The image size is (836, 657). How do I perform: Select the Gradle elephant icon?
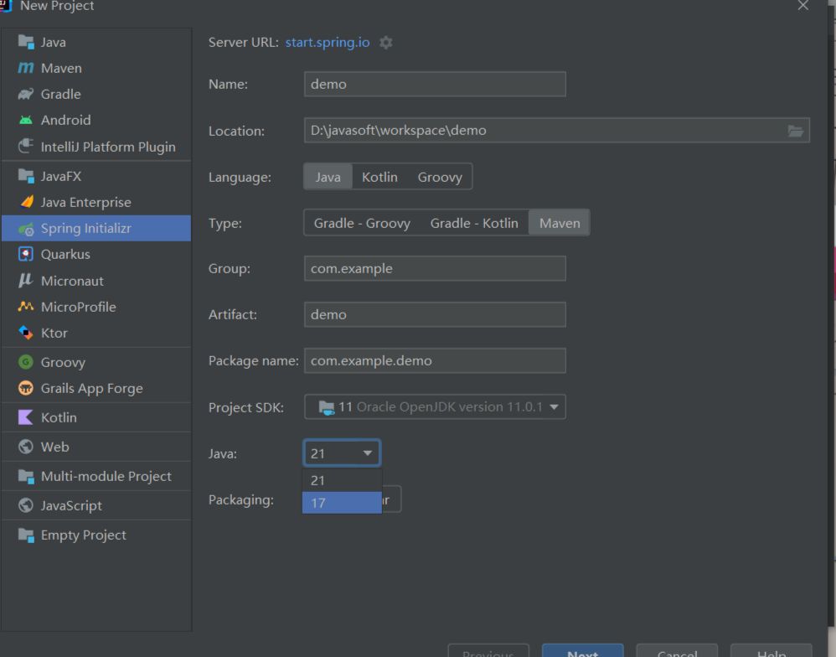tap(26, 94)
